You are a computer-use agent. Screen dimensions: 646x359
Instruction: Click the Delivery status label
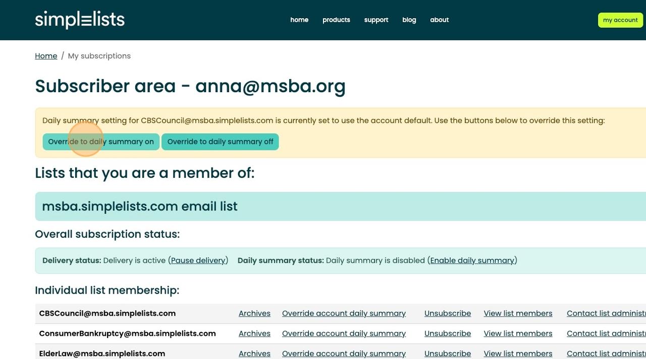pyautogui.click(x=72, y=260)
